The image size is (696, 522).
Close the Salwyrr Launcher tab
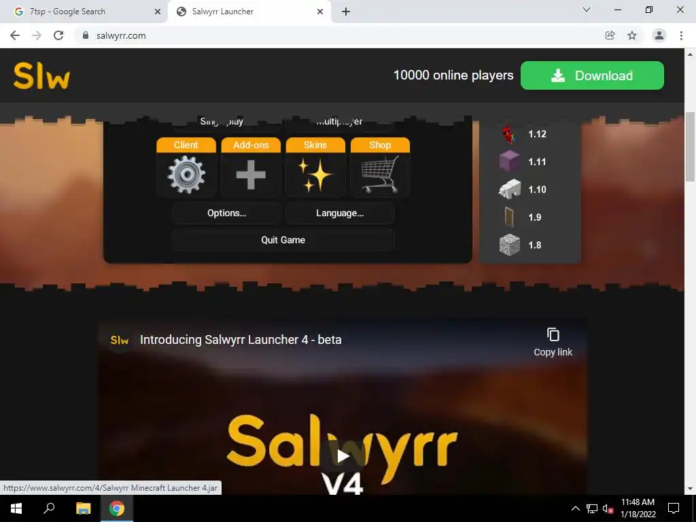click(320, 12)
